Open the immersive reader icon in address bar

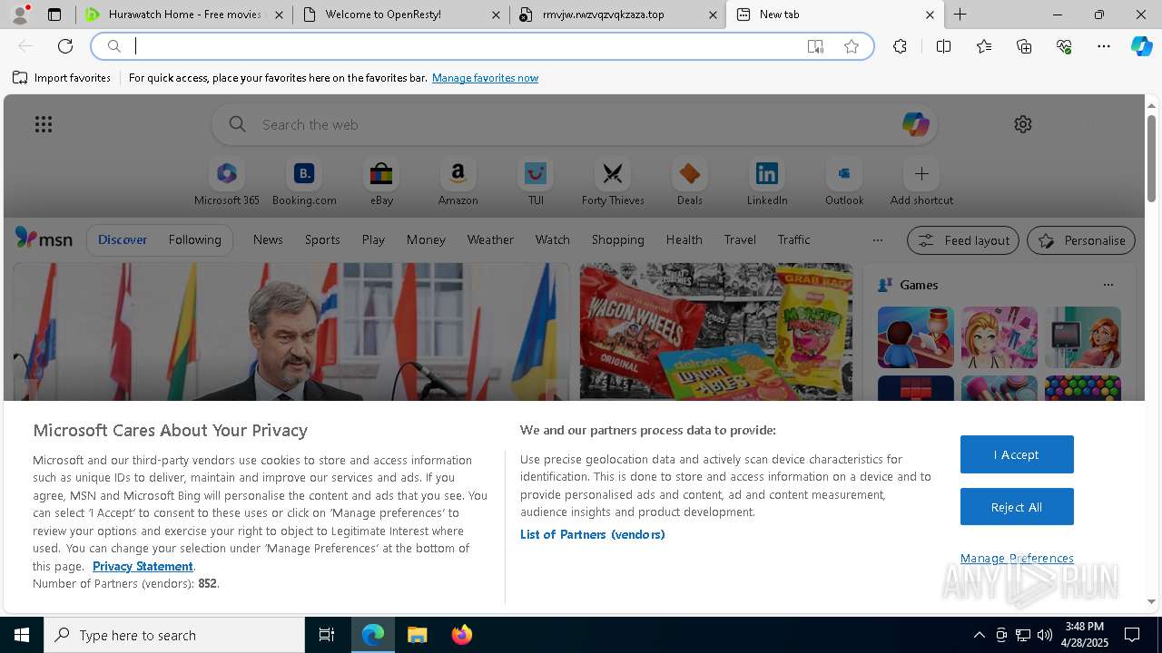[815, 46]
